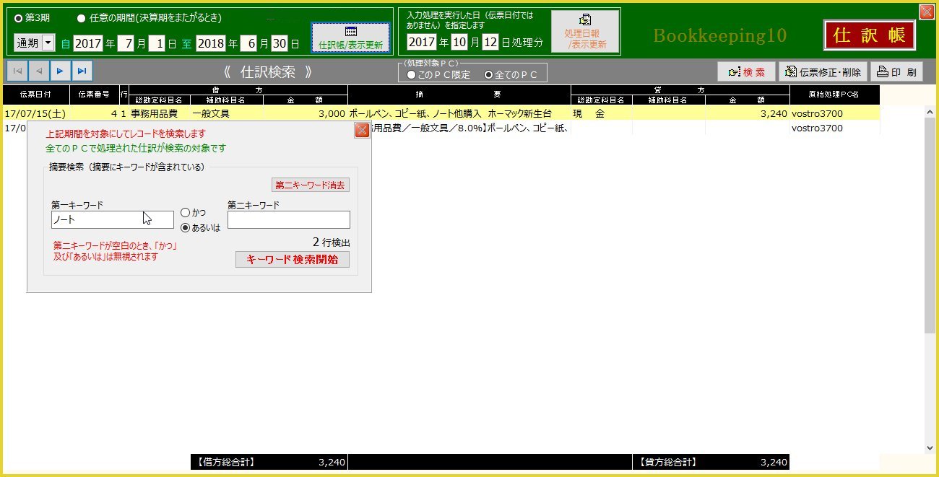Image resolution: width=939 pixels, height=477 pixels.
Task: Click the 処理日報/表示更新 button
Action: tap(585, 32)
